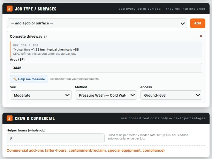Click the Area (SF) input field

[x=106, y=68]
